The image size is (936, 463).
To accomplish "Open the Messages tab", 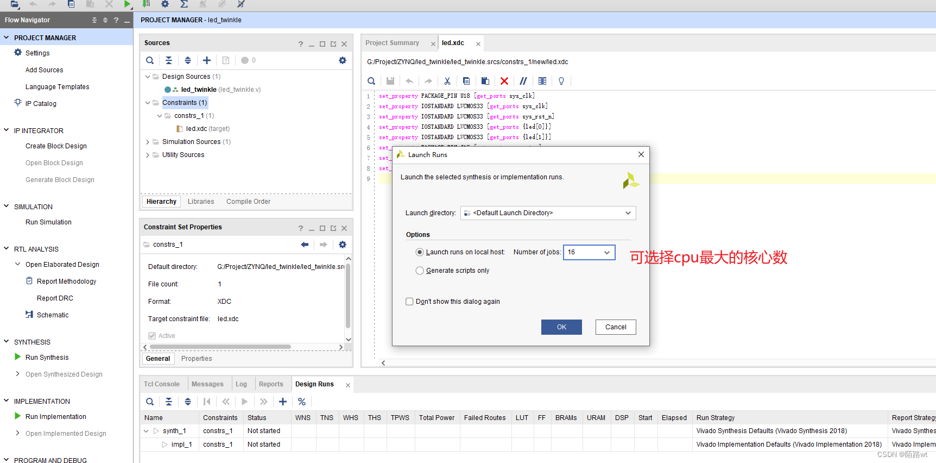I will point(207,384).
